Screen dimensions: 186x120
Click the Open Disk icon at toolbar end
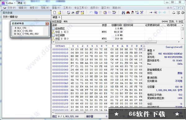point(174,12)
